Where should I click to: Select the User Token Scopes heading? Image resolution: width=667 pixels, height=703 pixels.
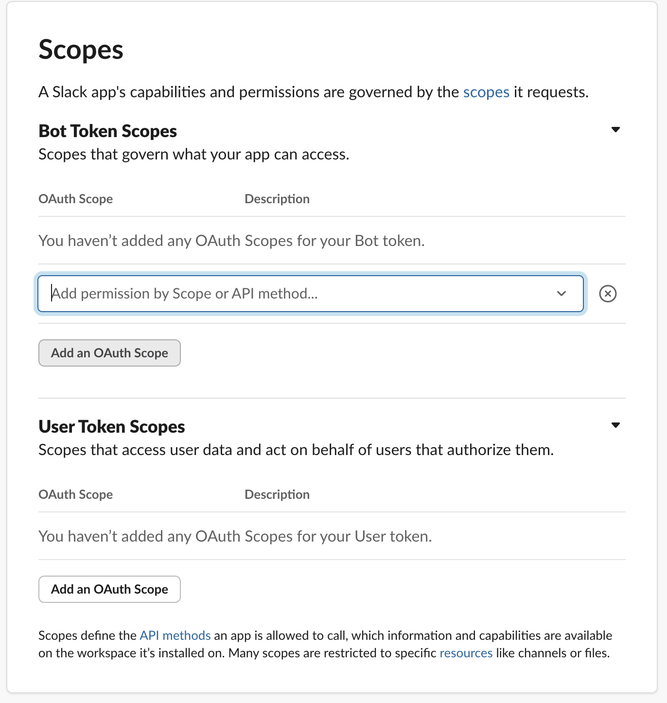pyautogui.click(x=111, y=426)
